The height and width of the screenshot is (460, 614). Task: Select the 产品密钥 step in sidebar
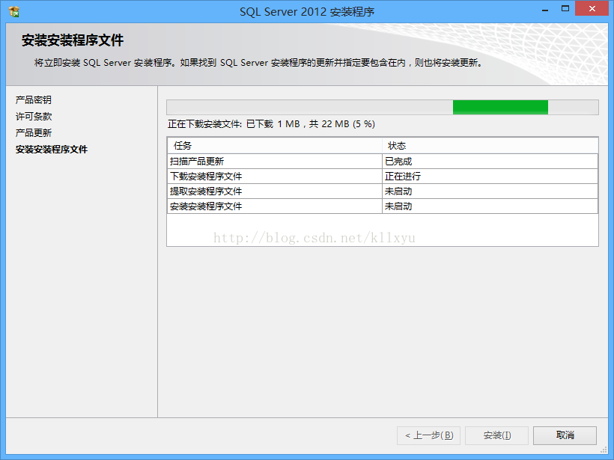[x=33, y=99]
